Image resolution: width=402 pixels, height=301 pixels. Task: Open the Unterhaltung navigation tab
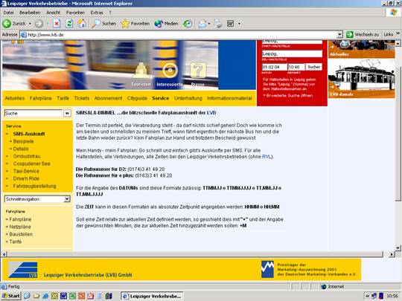[188, 98]
